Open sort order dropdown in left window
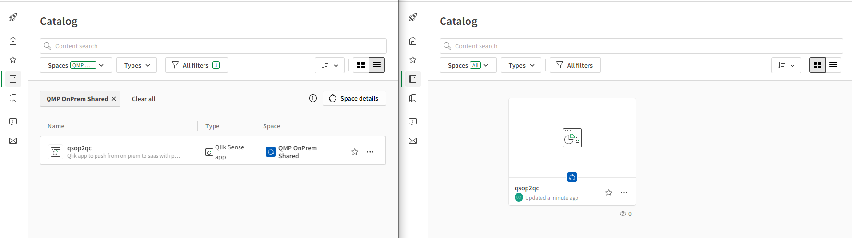Screen dimensions: 852x238 [x=330, y=65]
